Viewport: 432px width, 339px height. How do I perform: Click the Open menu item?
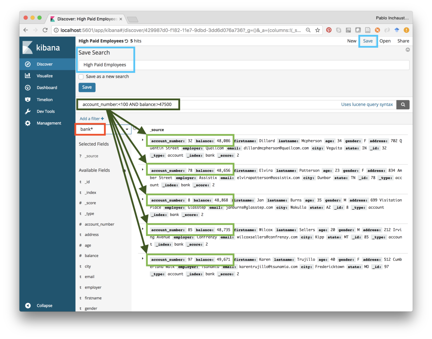pos(385,41)
